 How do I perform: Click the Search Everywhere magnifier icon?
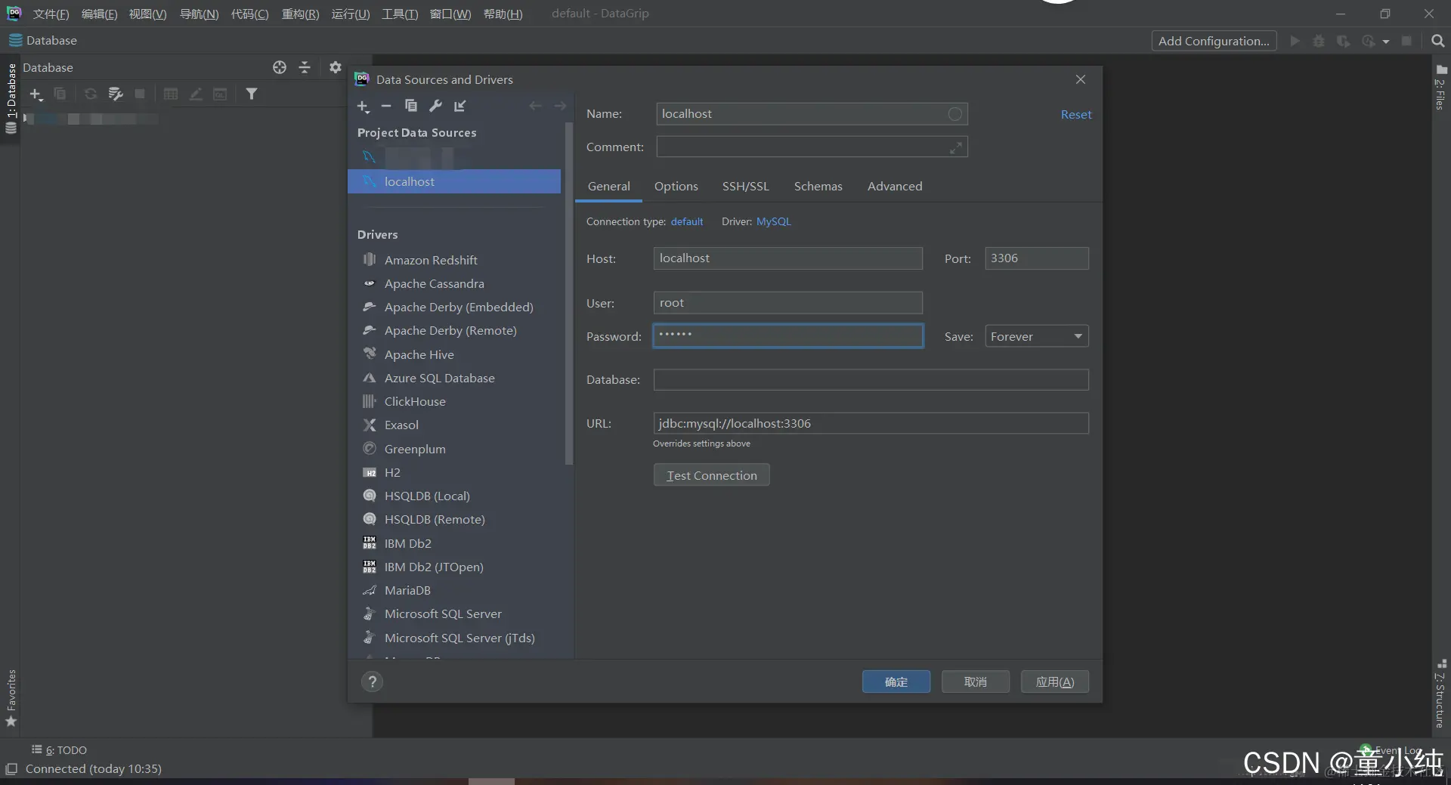pos(1438,42)
